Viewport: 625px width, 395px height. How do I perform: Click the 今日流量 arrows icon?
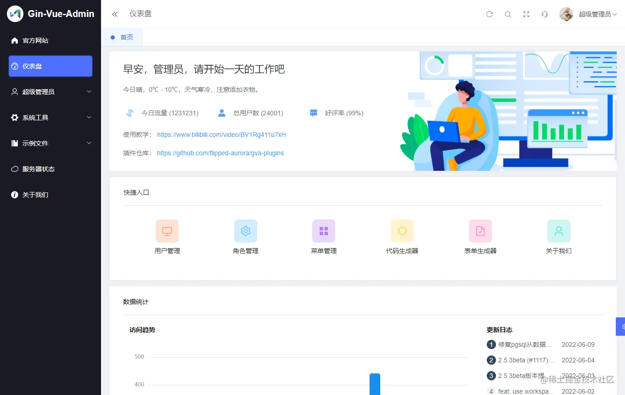pyautogui.click(x=130, y=113)
